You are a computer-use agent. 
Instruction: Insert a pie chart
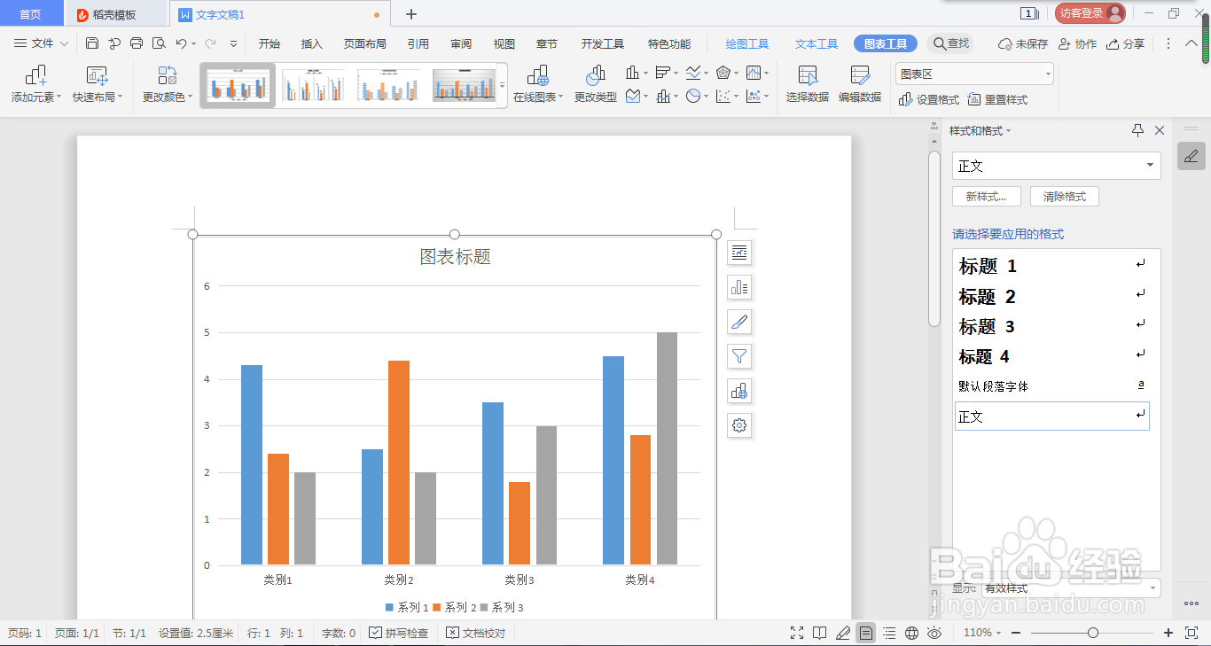692,96
